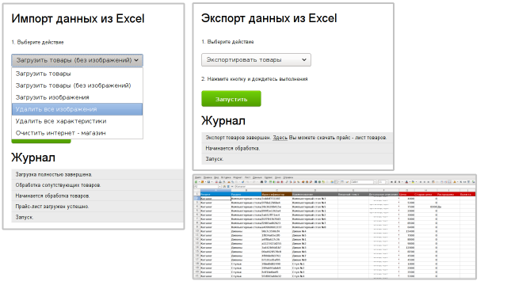Click step label '2. Нажмите кнопку и дождитесь выполнения'

pyautogui.click(x=254, y=79)
